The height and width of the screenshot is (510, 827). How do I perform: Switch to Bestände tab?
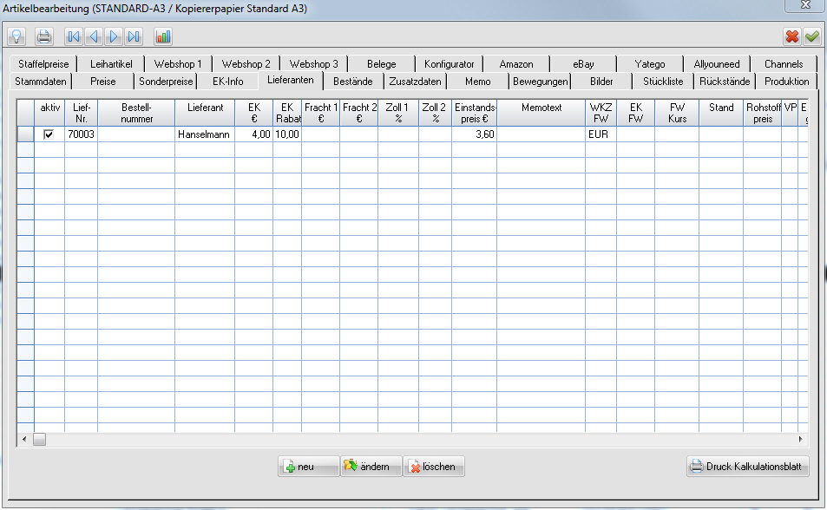point(353,82)
